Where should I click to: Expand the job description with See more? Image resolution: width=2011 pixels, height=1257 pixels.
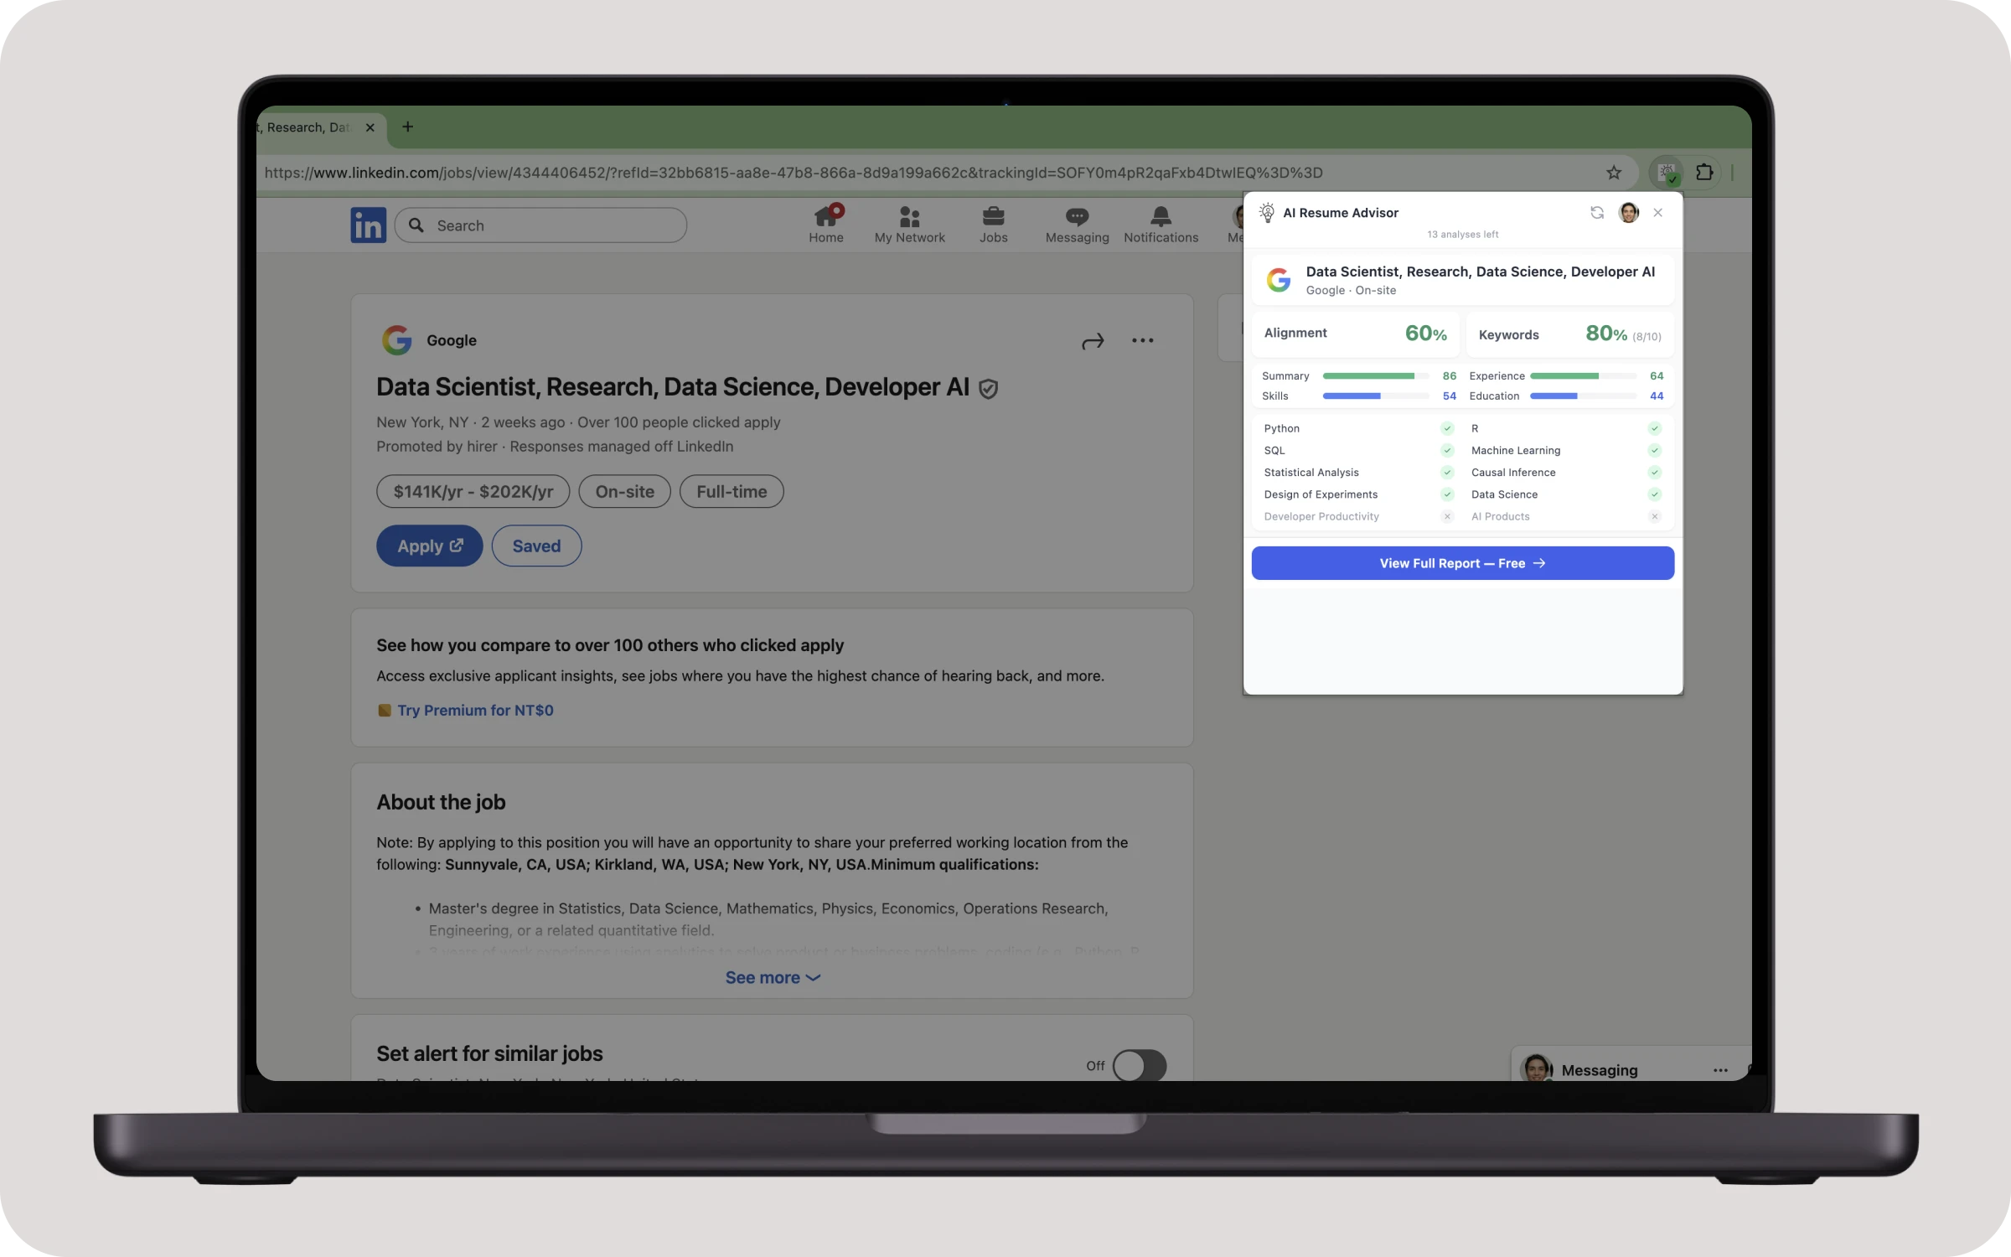772,977
